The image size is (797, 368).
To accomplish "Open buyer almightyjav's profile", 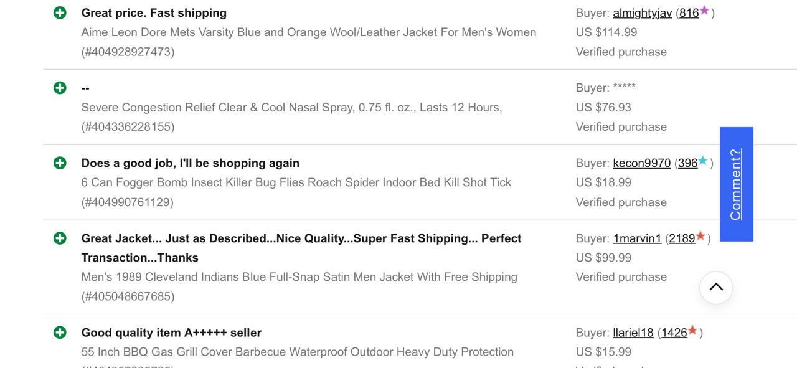I will click(x=642, y=12).
